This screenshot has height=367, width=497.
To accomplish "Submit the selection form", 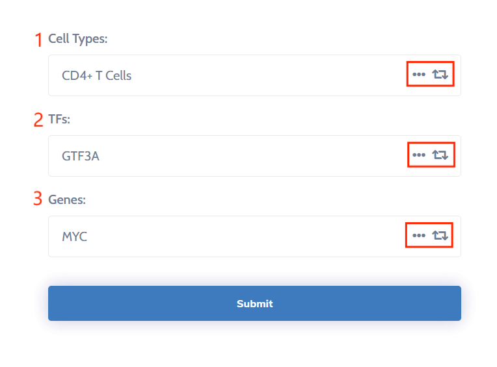I will [x=254, y=303].
